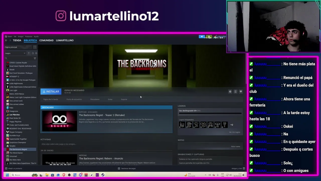Open the collections grid view icon
The height and width of the screenshot is (181, 321).
[35, 47]
